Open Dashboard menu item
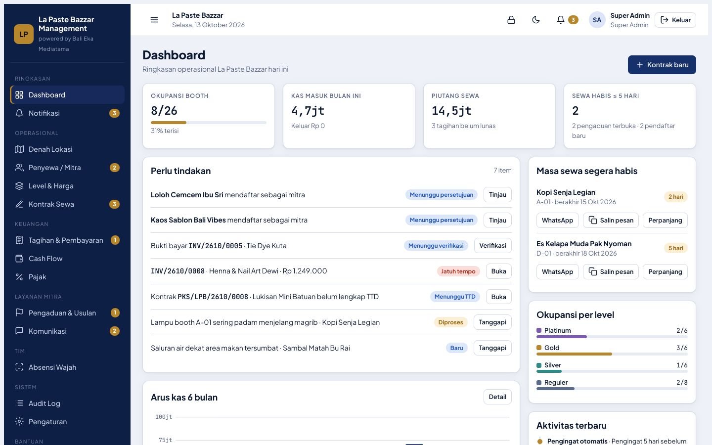Image resolution: width=712 pixels, height=445 pixels. pos(67,95)
